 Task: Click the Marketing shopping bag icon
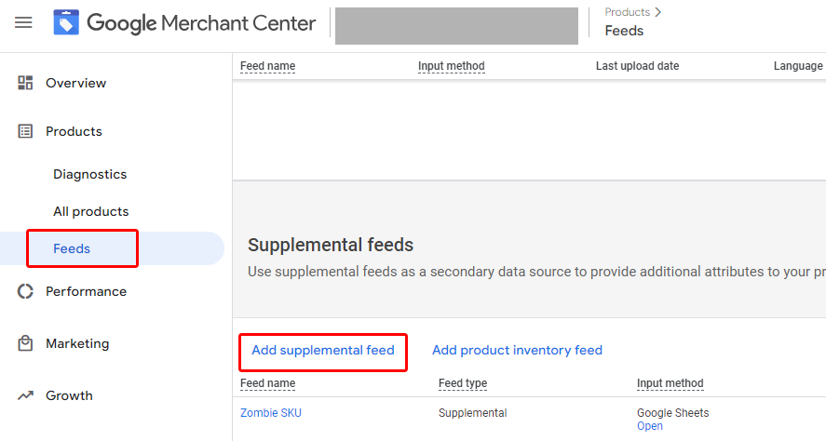tap(26, 343)
